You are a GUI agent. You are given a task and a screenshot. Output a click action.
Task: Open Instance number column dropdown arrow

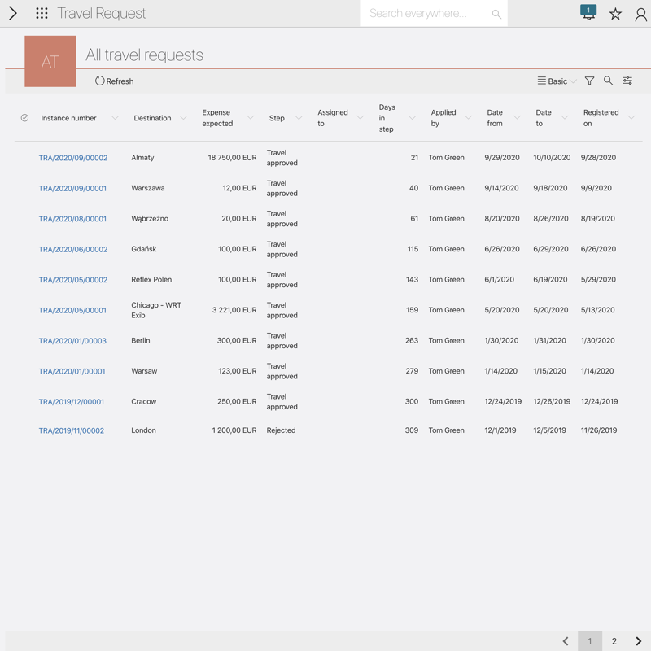(115, 118)
